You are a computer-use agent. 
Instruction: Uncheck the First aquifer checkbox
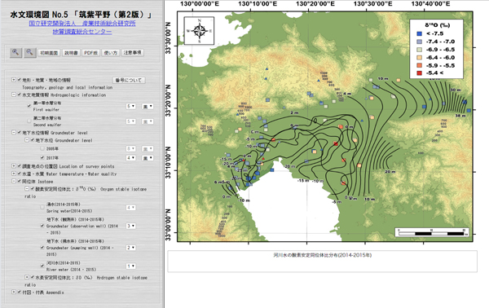coord(29,106)
